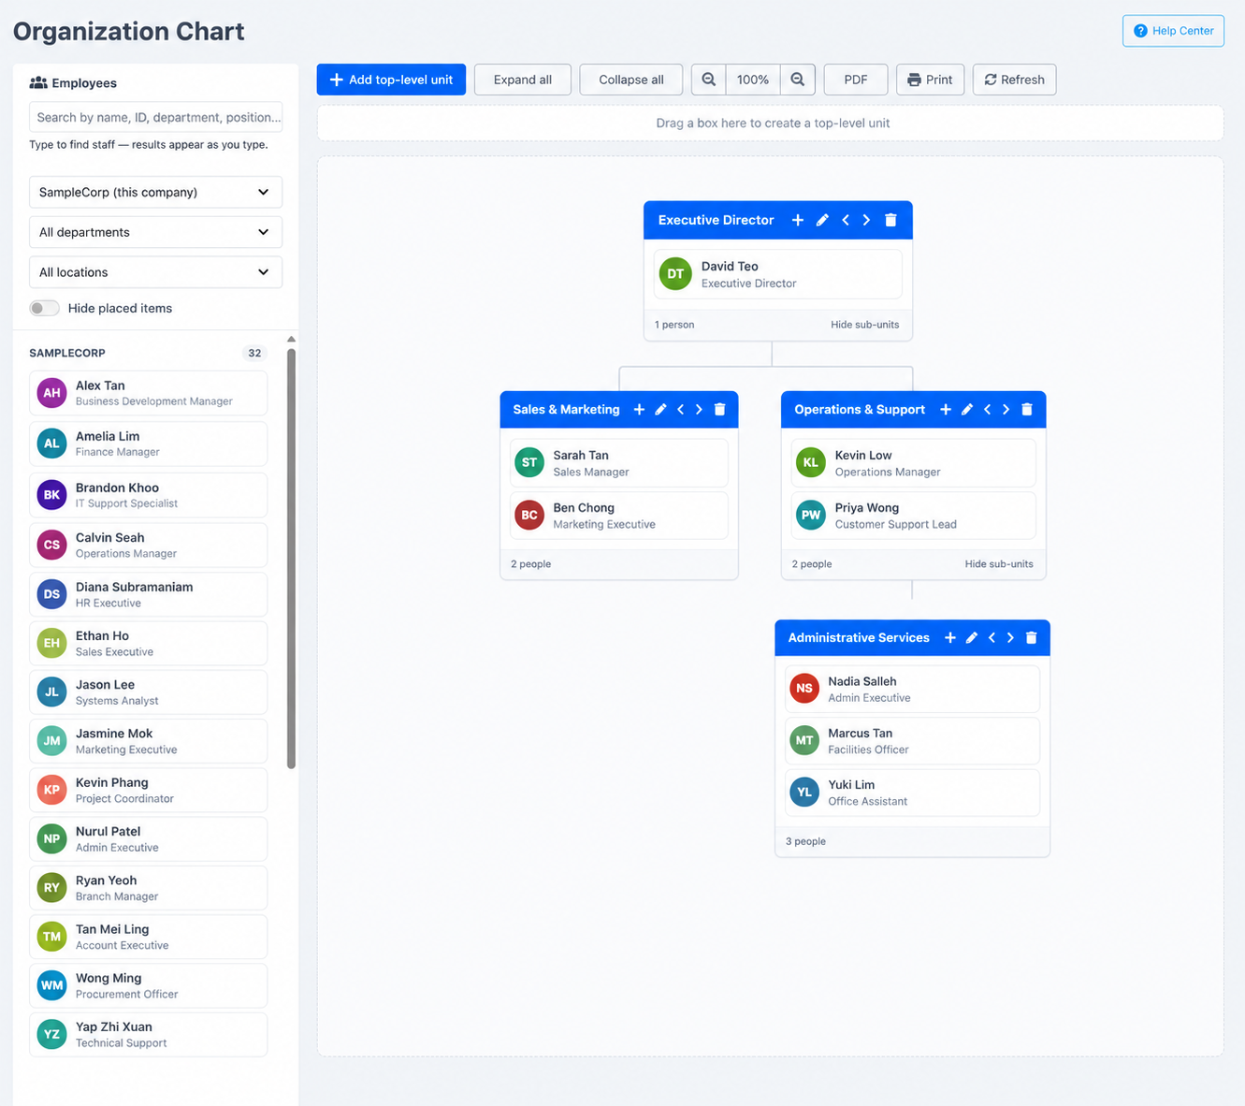The height and width of the screenshot is (1106, 1245).
Task: Move Sales & Marketing left with chevron
Action: tap(680, 410)
